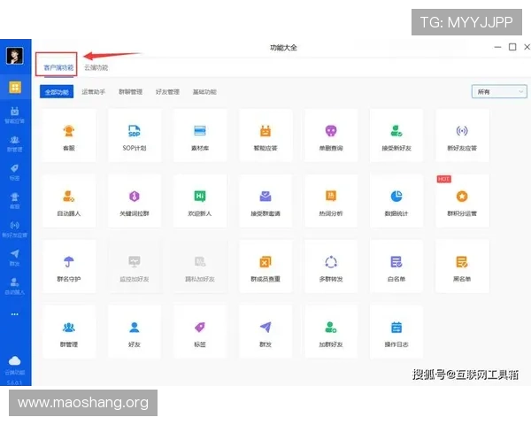Open the 智能应答 card in the grid
The height and width of the screenshot is (425, 531).
265,135
